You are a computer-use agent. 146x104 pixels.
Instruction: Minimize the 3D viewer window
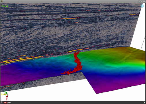click(x=139, y=1)
